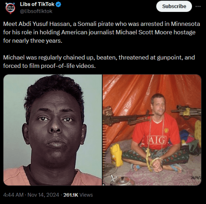Open the 4:44 AM timestamp link
The image size is (206, 204).
(13, 195)
